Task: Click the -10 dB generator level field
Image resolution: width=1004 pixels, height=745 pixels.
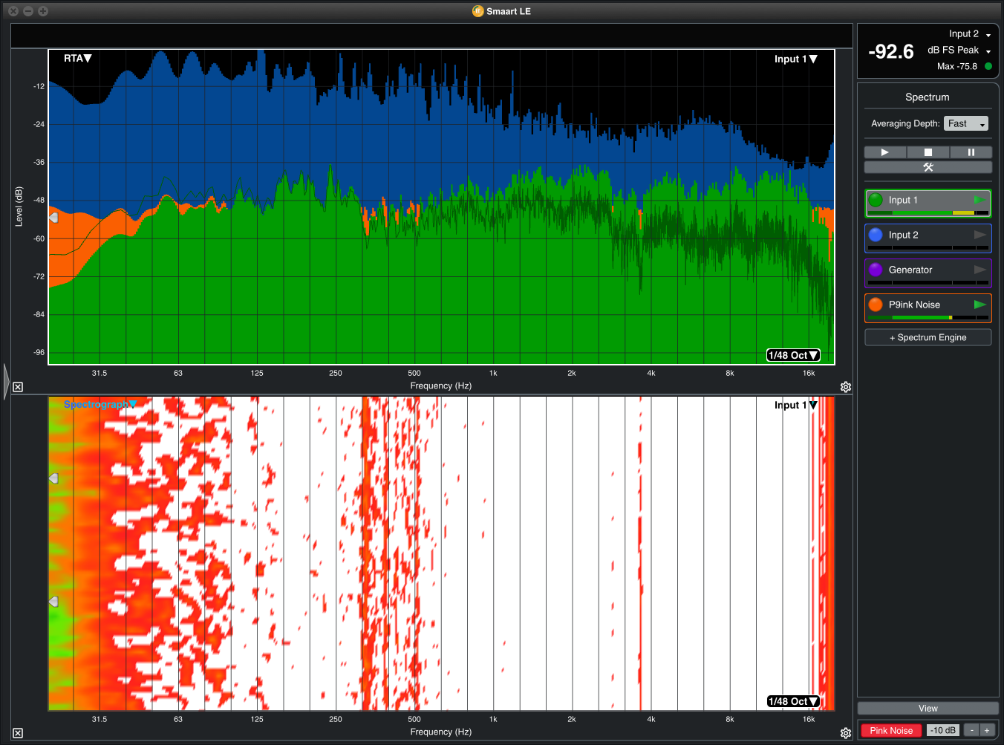Action: tap(943, 731)
